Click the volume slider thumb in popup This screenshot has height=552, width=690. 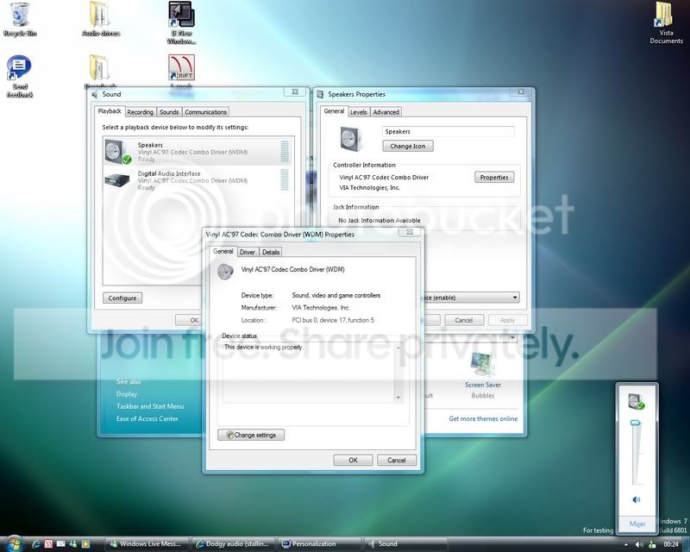tap(636, 423)
